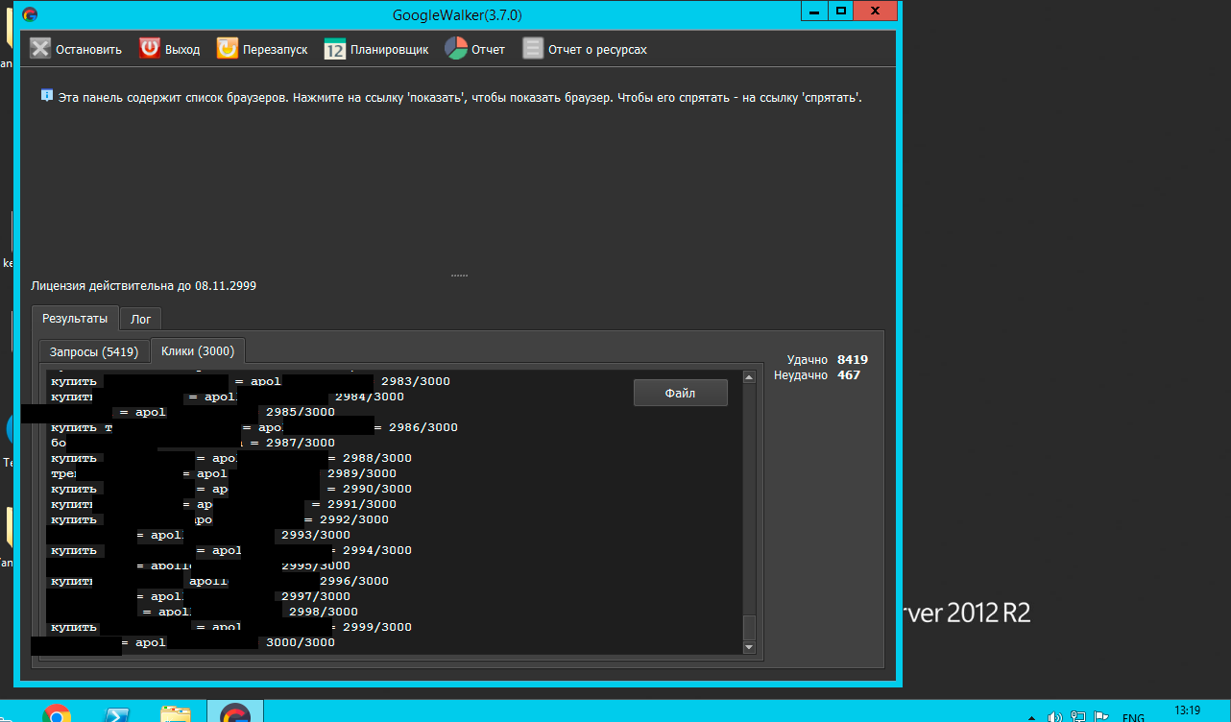Click the Файл button

(x=680, y=393)
